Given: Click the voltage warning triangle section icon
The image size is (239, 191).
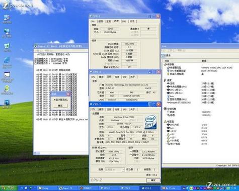Looking at the screenshot, I should point(165,122).
